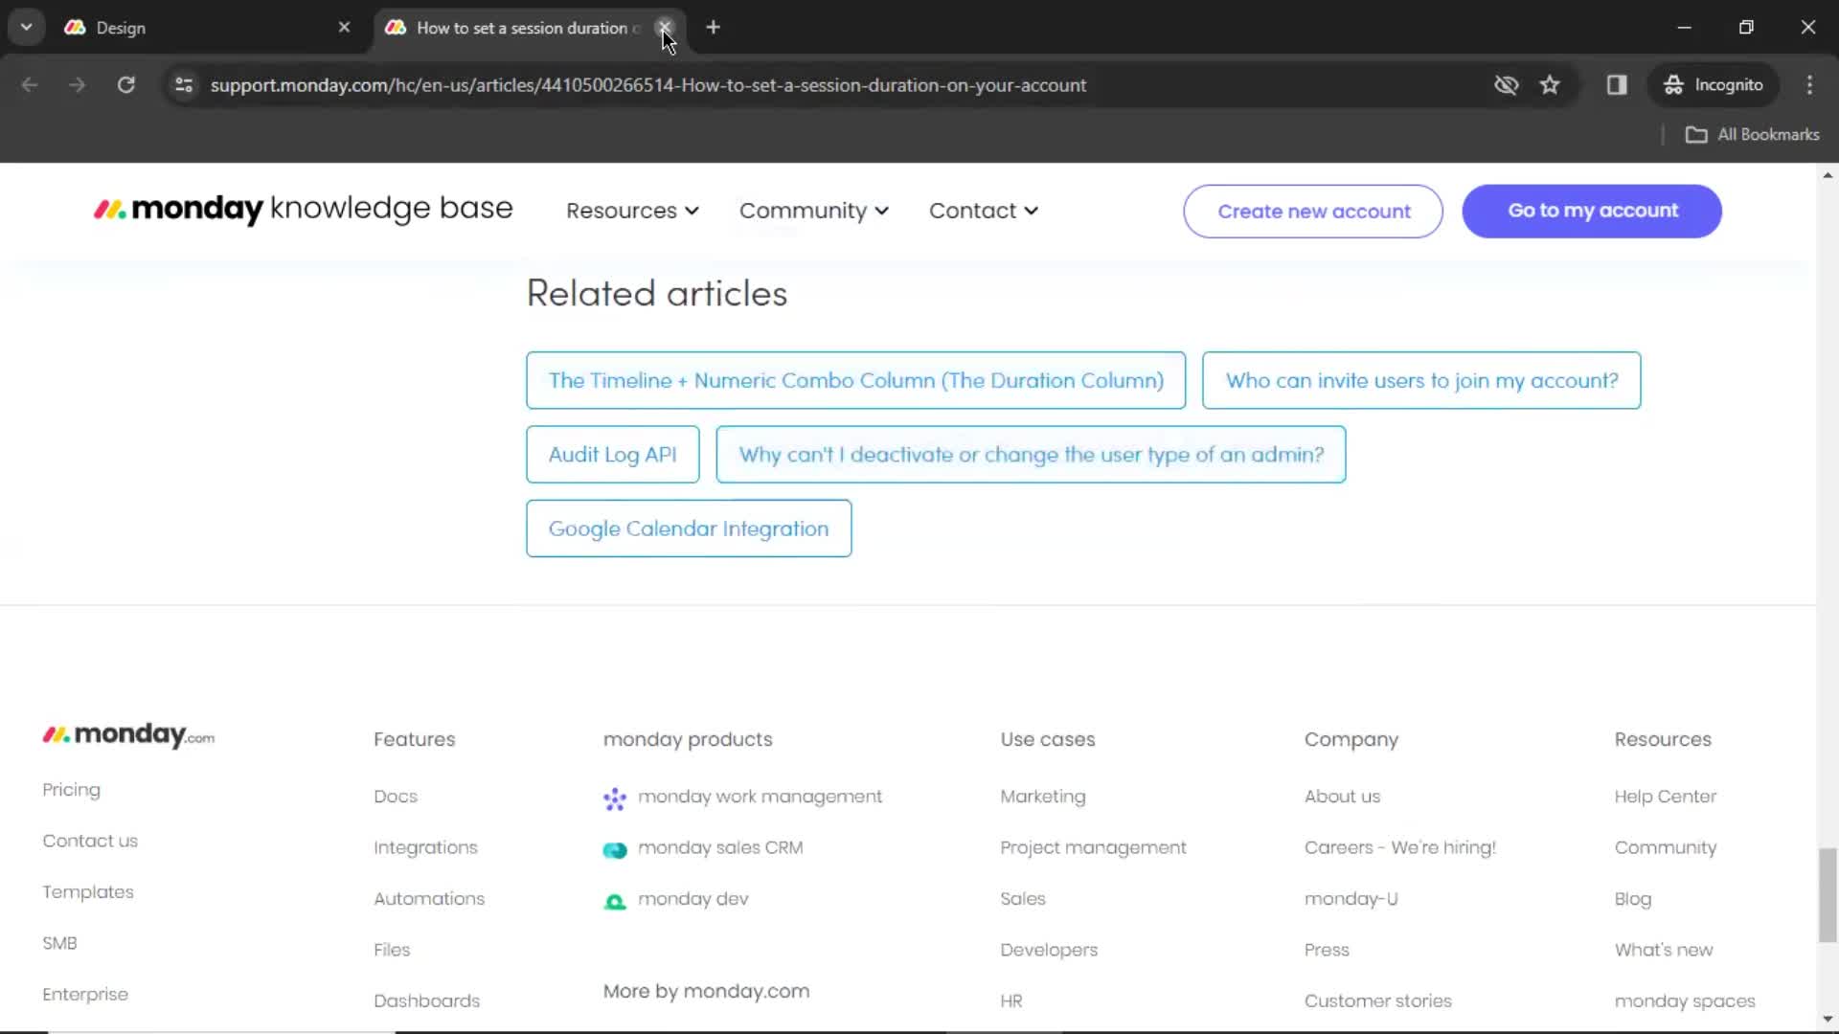Open the Audit Log API related article

[611, 455]
